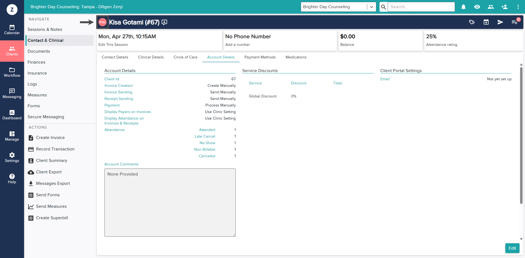
Task: Click the Create Invoice action icon
Action: (x=31, y=138)
